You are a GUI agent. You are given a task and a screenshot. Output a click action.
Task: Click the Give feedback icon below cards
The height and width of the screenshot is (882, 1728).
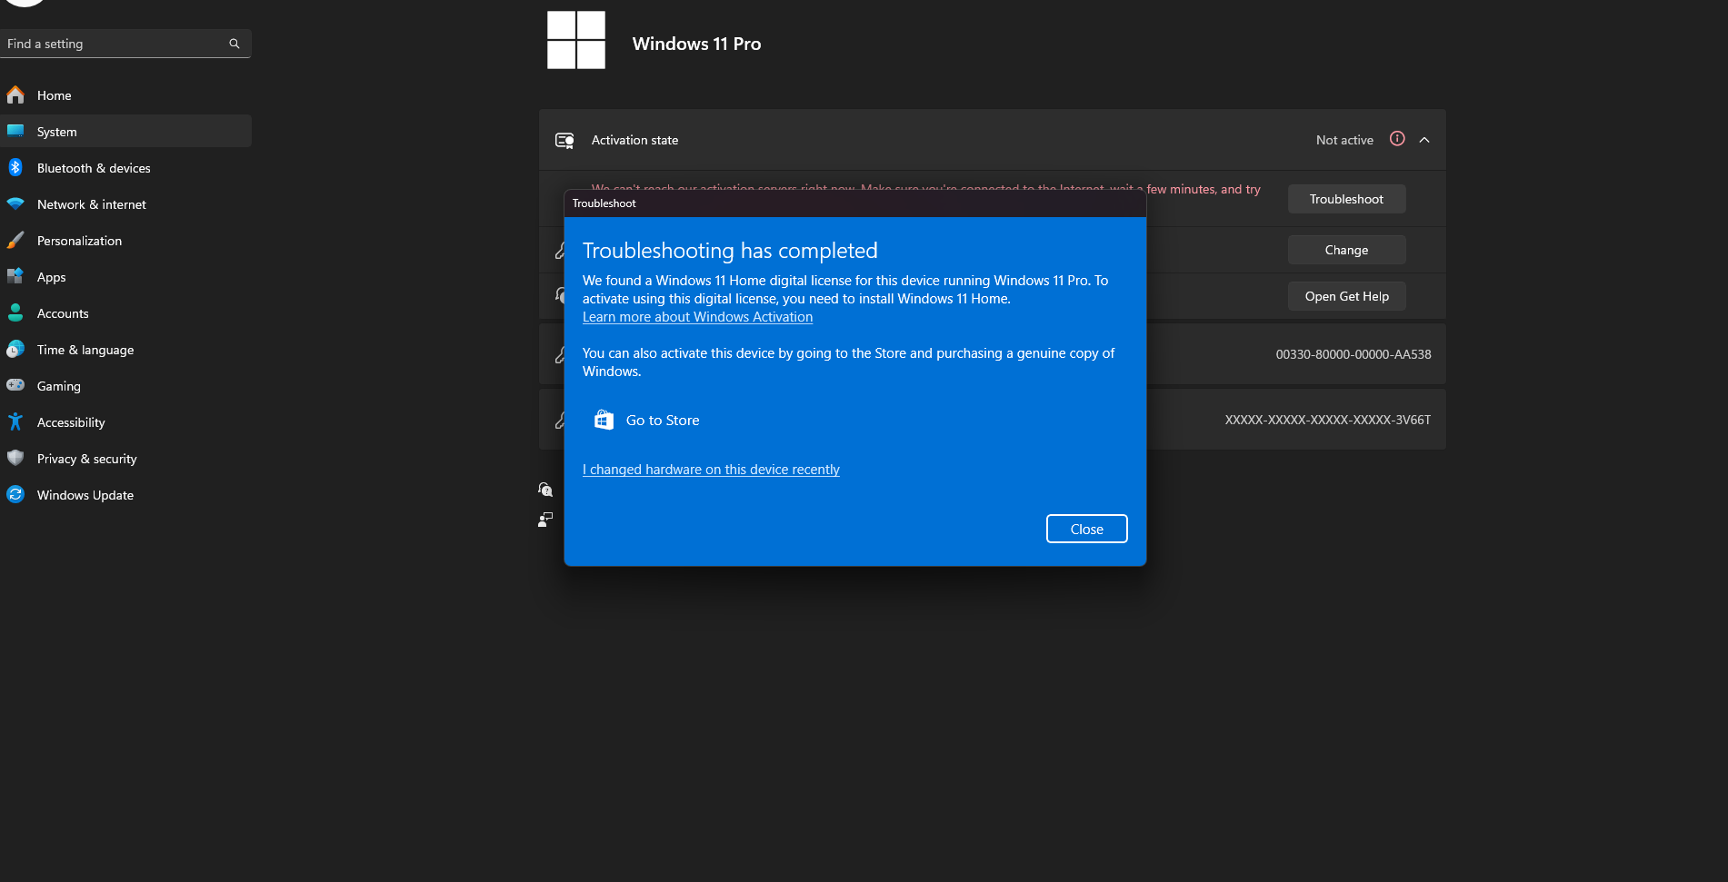tap(545, 520)
